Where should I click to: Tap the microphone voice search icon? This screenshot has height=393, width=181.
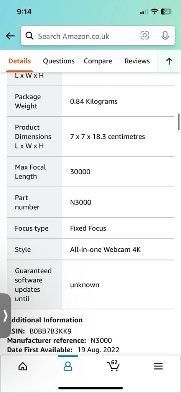coord(165,36)
